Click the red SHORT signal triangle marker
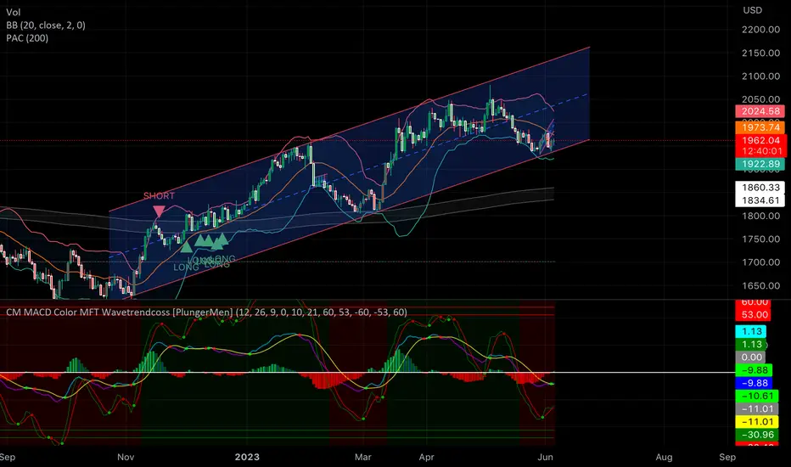The width and height of the screenshot is (791, 467). point(159,211)
